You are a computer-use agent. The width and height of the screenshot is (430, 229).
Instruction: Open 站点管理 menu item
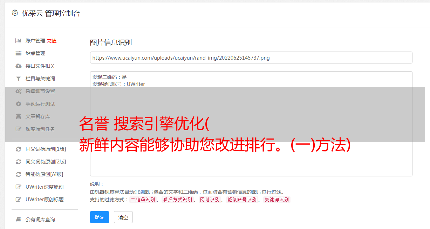35,53
